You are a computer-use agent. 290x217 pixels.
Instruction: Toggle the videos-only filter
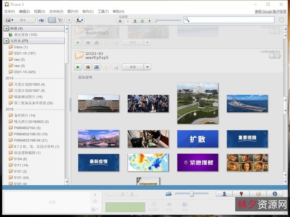tap(142, 21)
